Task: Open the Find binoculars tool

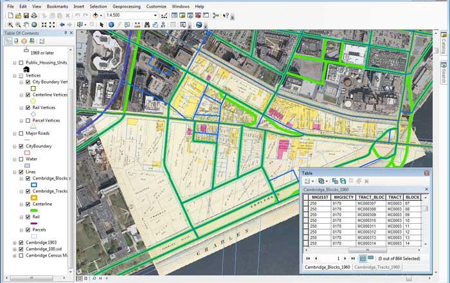Action: click(147, 25)
